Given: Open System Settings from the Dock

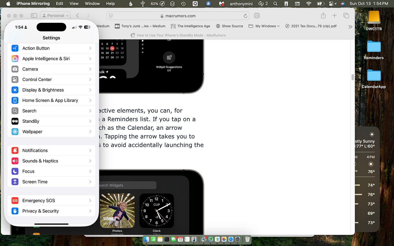Looking at the screenshot, I should pyautogui.click(x=238, y=239).
